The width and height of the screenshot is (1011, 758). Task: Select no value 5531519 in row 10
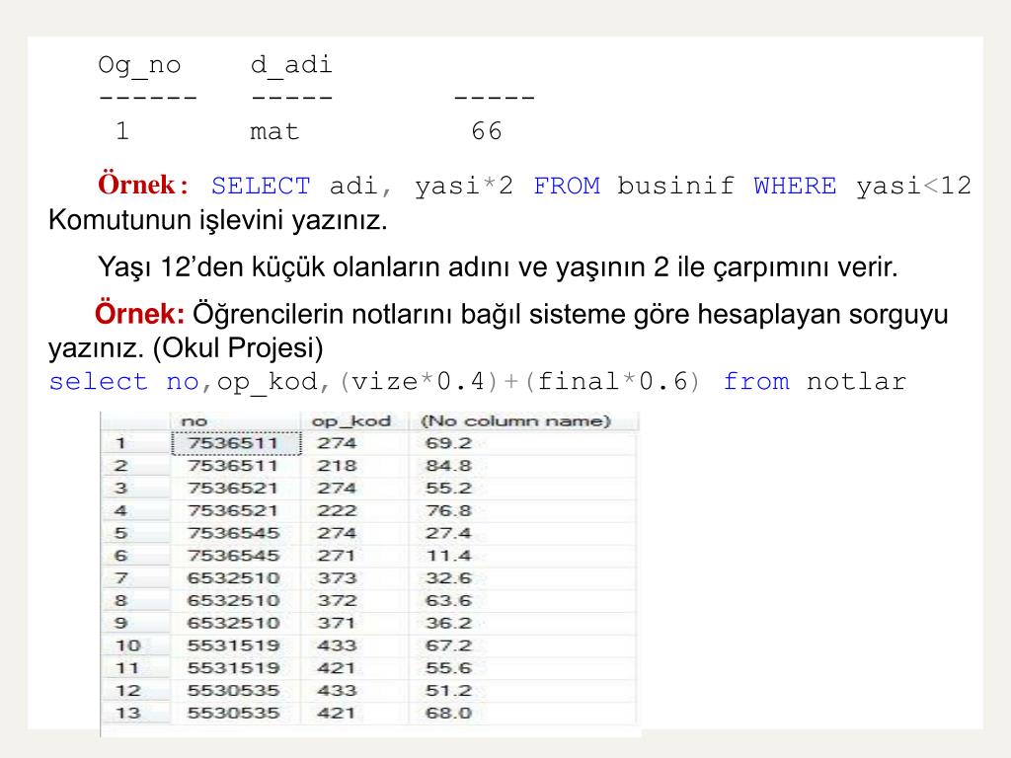[x=233, y=645]
